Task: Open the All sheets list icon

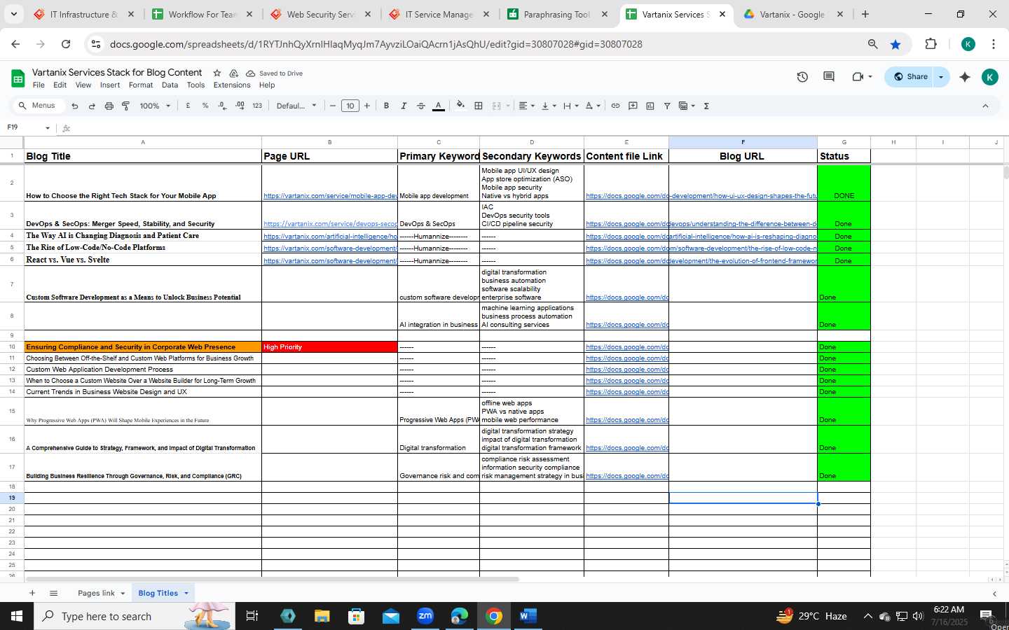Action: coord(53,593)
